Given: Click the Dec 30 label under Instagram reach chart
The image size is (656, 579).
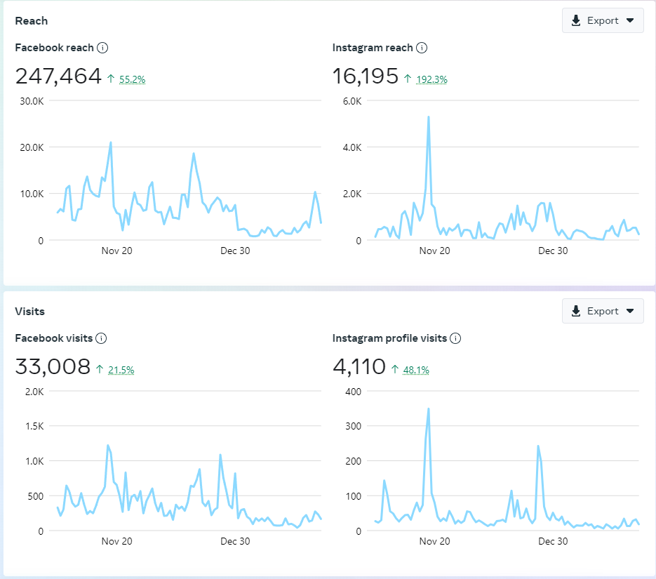Looking at the screenshot, I should 553,251.
